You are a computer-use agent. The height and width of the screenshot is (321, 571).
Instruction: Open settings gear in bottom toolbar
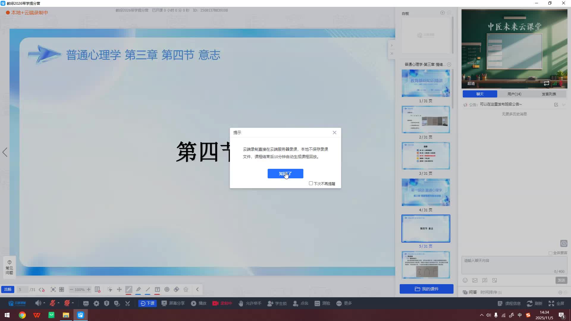coord(96,303)
